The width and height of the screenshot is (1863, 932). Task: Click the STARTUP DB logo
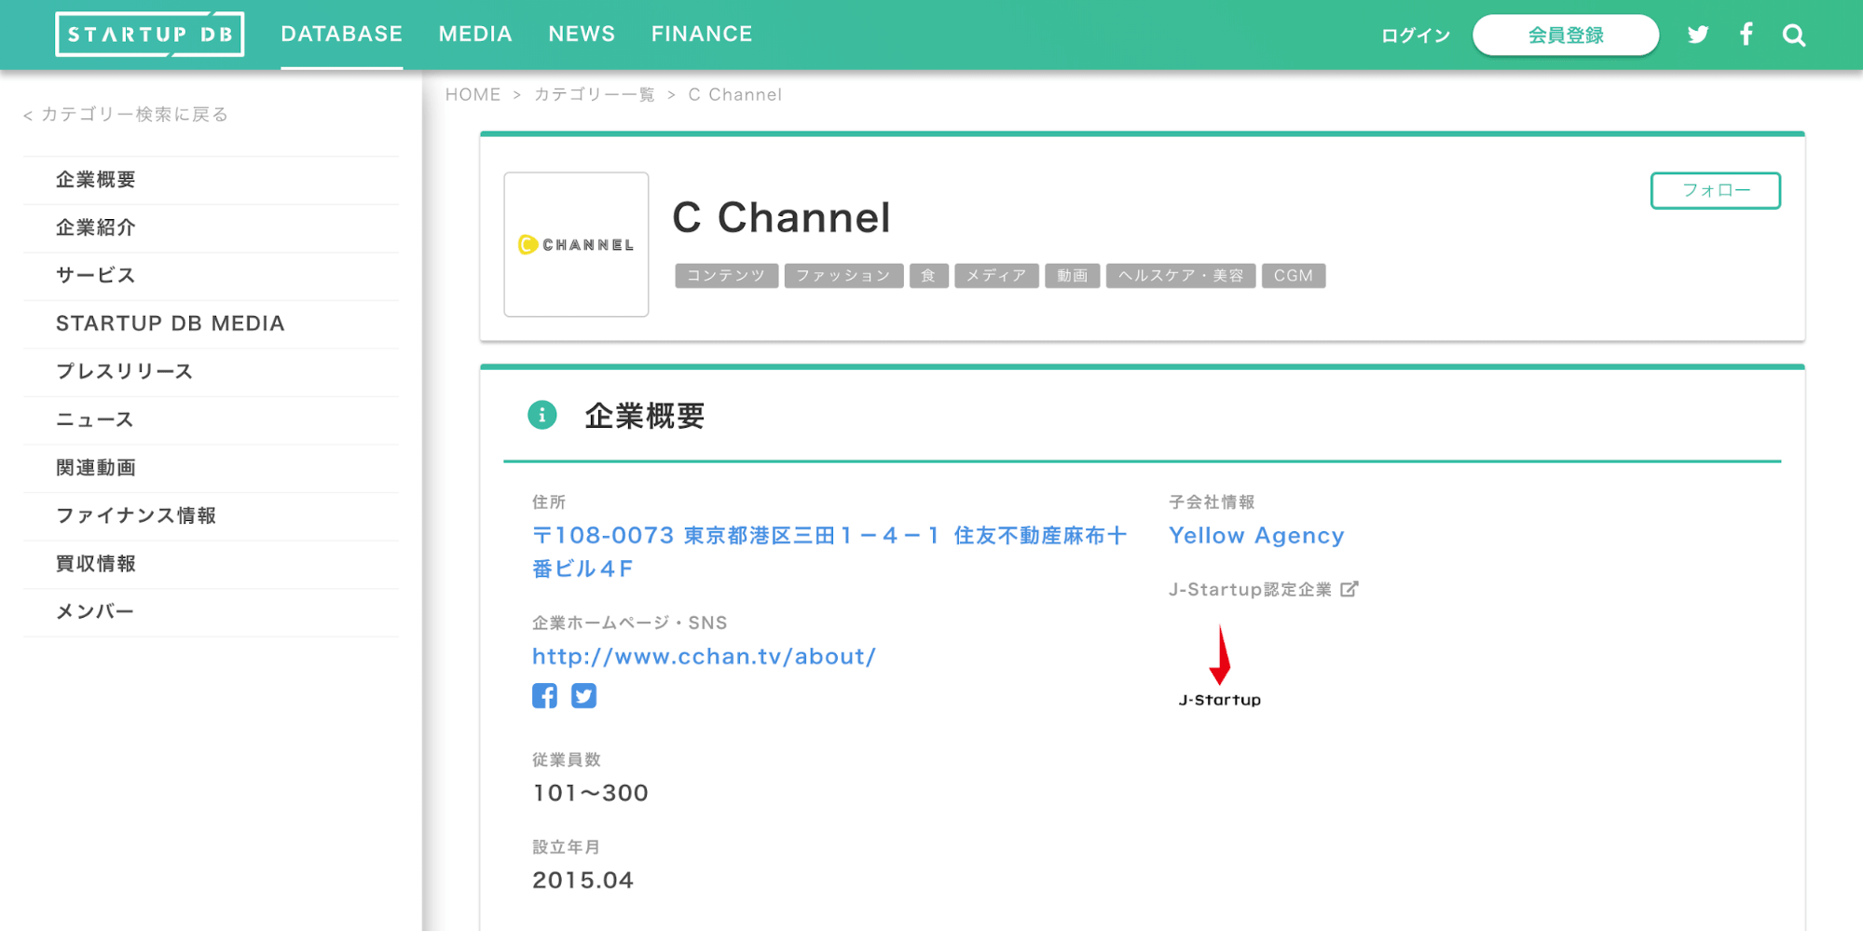pyautogui.click(x=150, y=34)
